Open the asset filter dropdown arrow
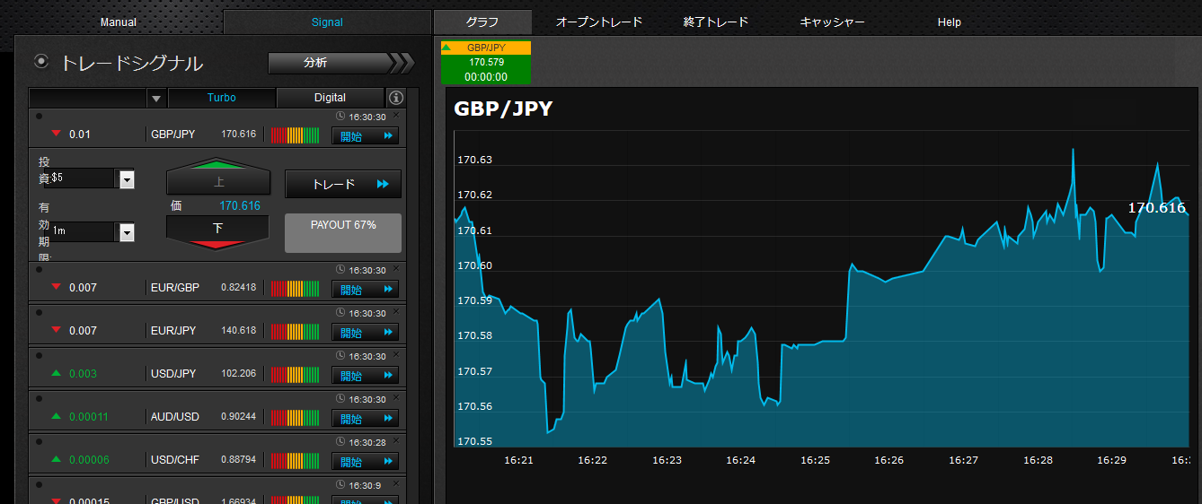1202x504 pixels. (x=156, y=99)
